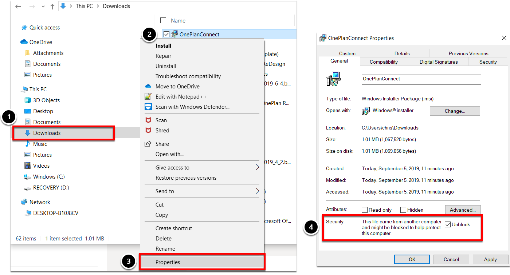Image resolution: width=510 pixels, height=275 pixels.
Task: Enable the Hidden attribute checkbox
Action: (403, 210)
